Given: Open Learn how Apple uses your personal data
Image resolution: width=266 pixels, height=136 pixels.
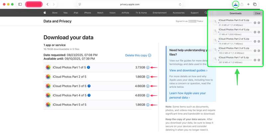Looking at the screenshot, I should tap(188, 95).
